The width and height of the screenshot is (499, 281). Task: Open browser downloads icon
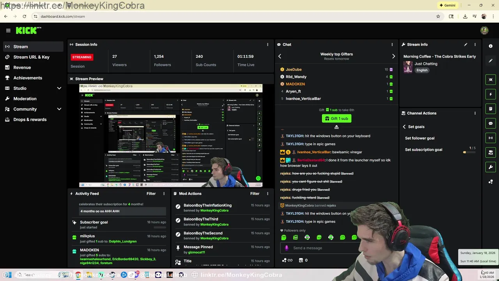(x=465, y=16)
